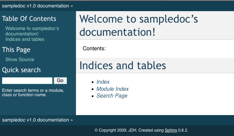Click the search hint text below search box
Viewport: 234px width, 136px height.
coord(33,92)
